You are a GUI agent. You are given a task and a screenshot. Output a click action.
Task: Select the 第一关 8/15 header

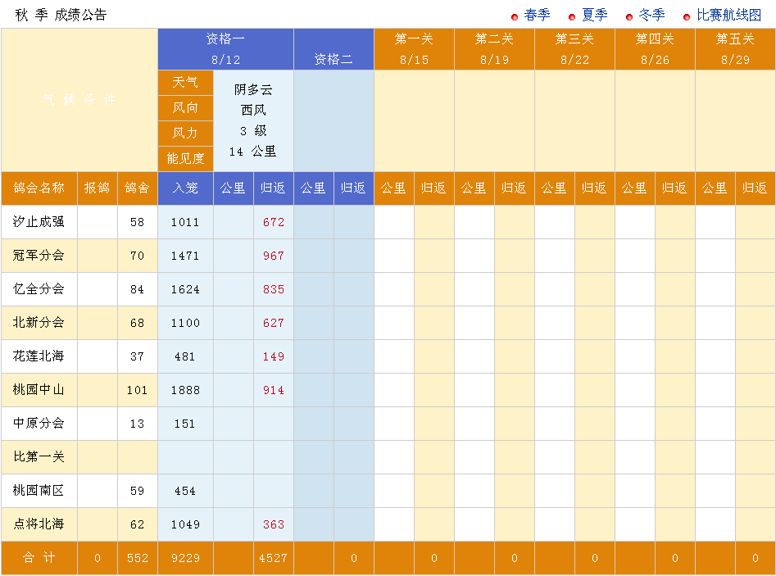(x=415, y=49)
